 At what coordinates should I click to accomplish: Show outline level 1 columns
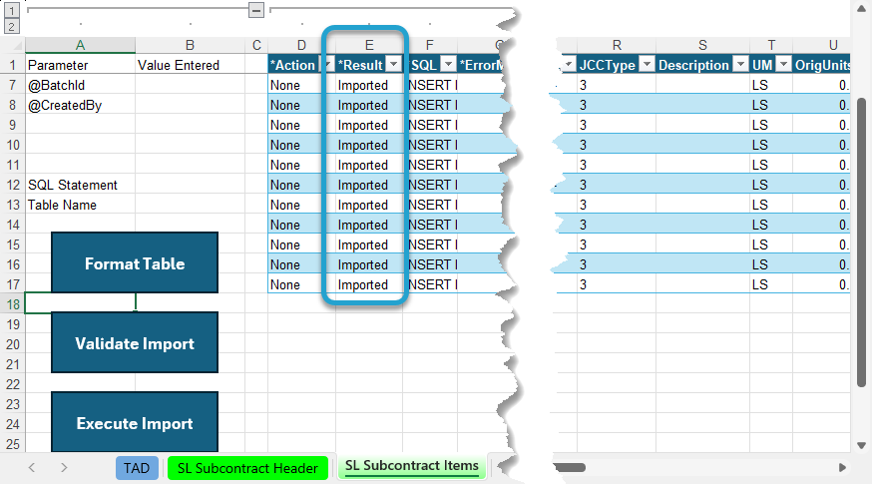click(x=11, y=10)
